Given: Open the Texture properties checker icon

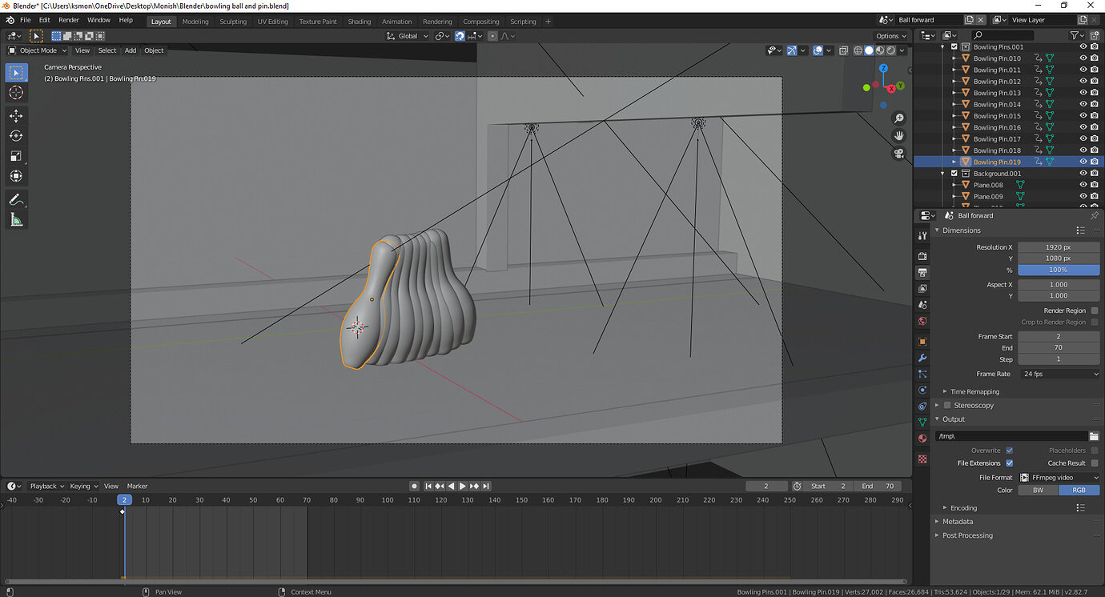Looking at the screenshot, I should (x=922, y=459).
